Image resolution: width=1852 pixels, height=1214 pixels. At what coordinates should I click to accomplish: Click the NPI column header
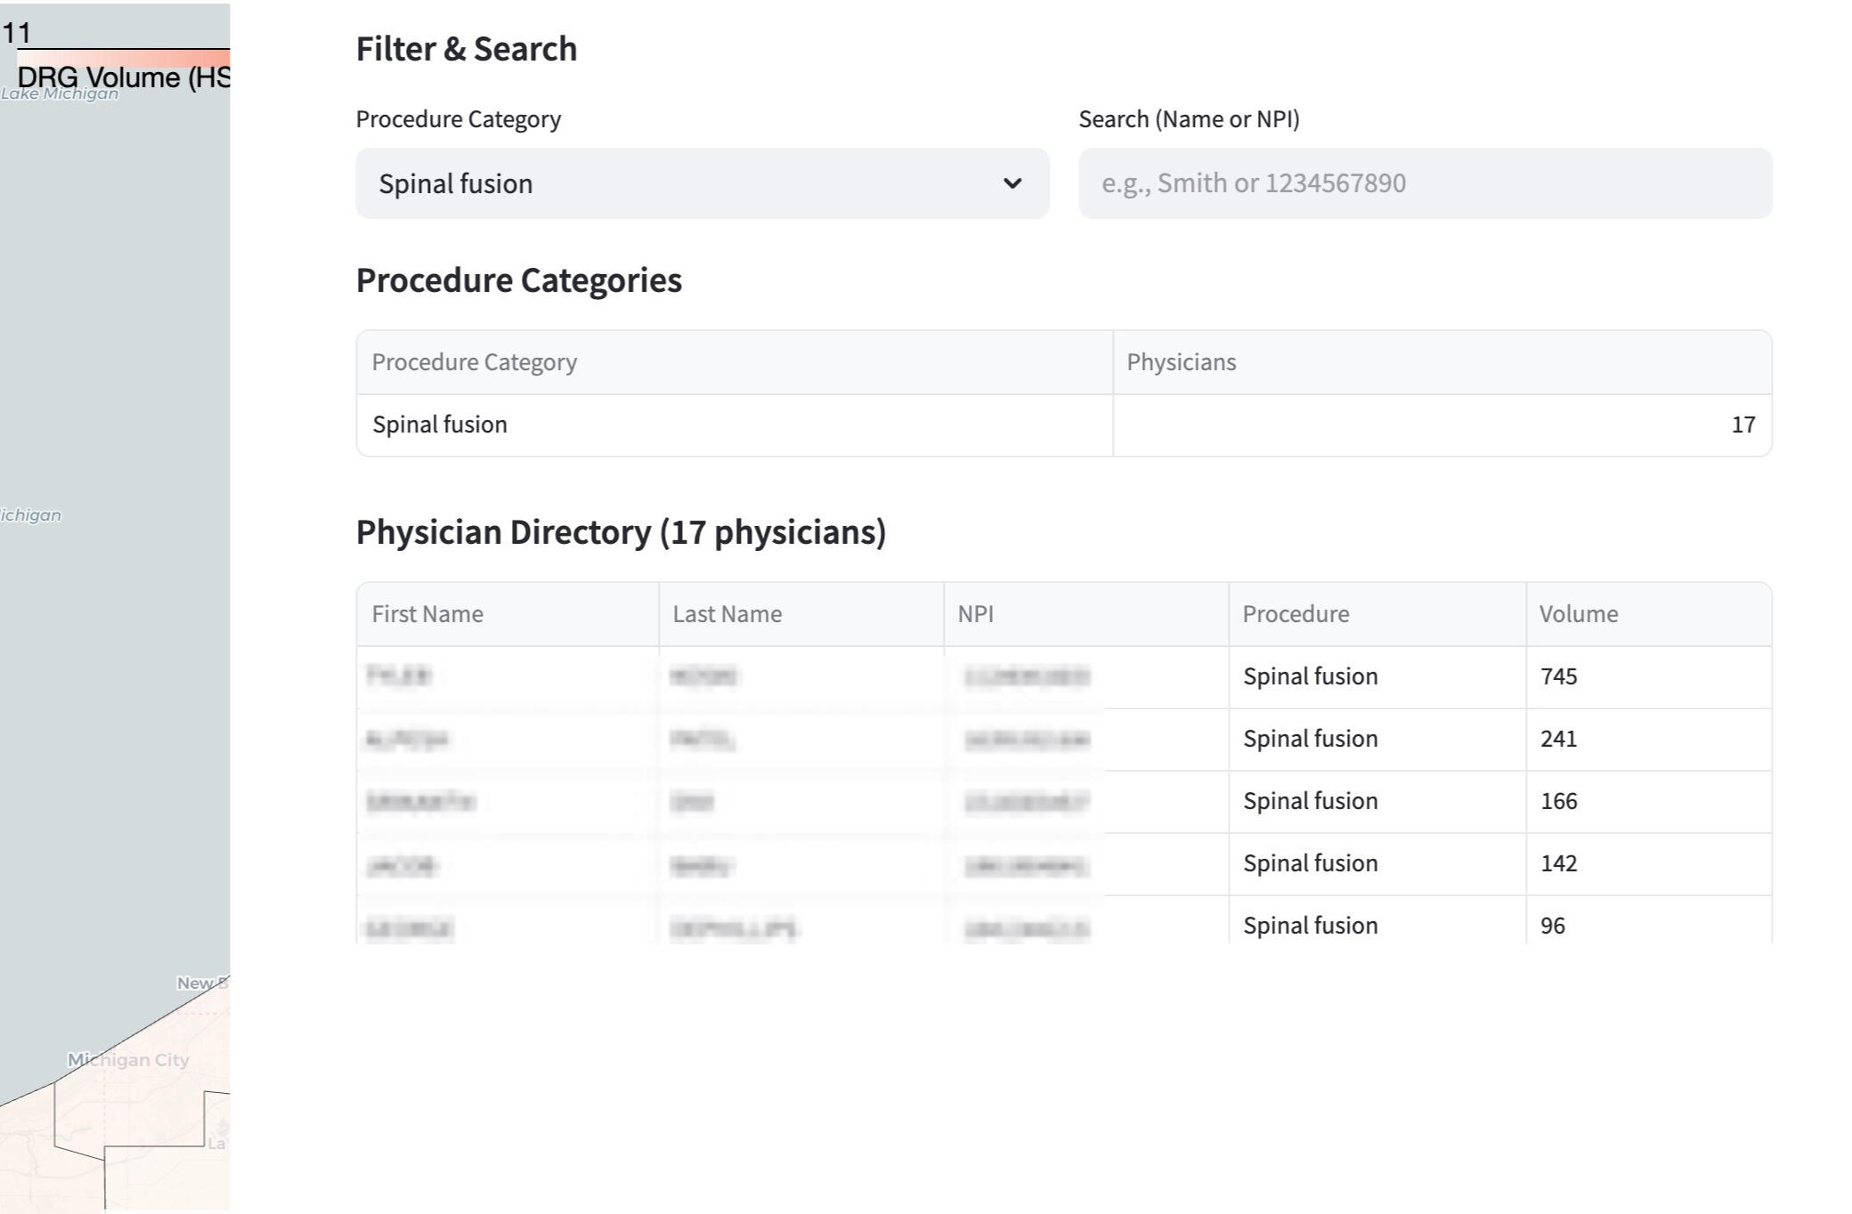(975, 614)
